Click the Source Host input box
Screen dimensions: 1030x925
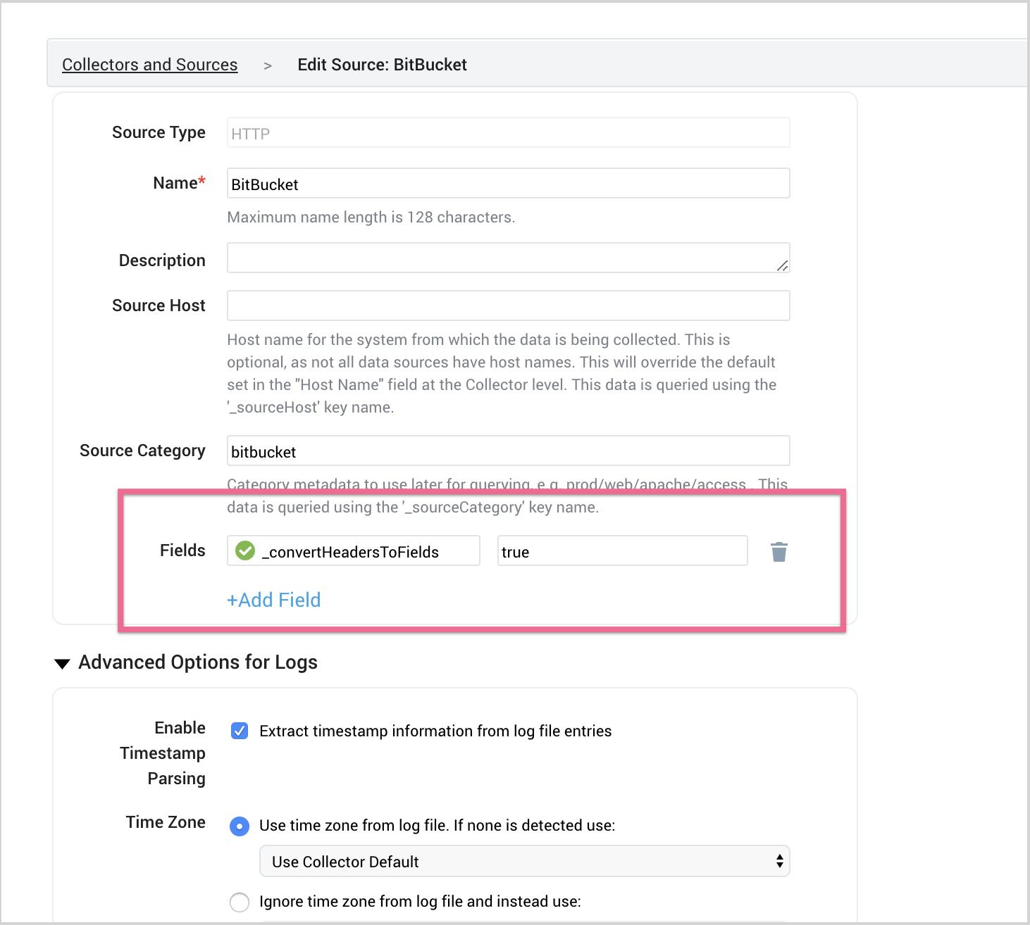click(x=507, y=306)
